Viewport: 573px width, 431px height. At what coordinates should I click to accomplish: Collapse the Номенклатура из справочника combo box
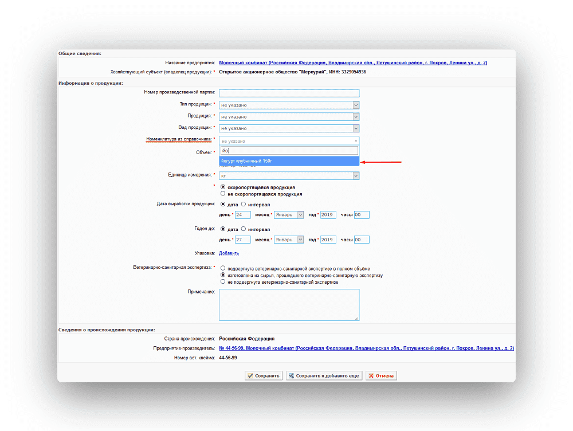tap(289, 141)
